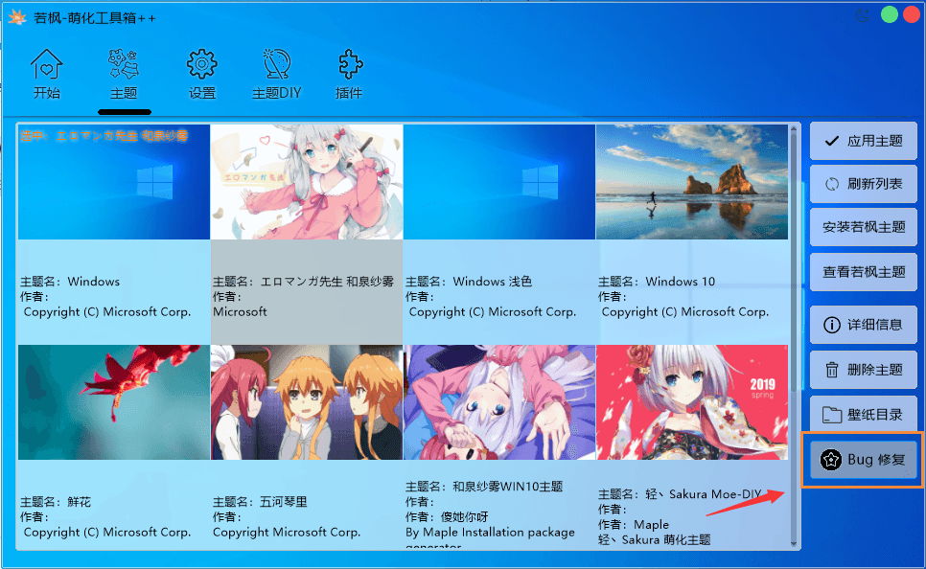The width and height of the screenshot is (926, 569).
Task: Select the 五河琴里 theme thumbnail
Action: coord(307,402)
